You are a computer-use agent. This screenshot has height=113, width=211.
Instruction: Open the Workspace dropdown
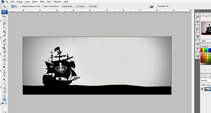163,6
